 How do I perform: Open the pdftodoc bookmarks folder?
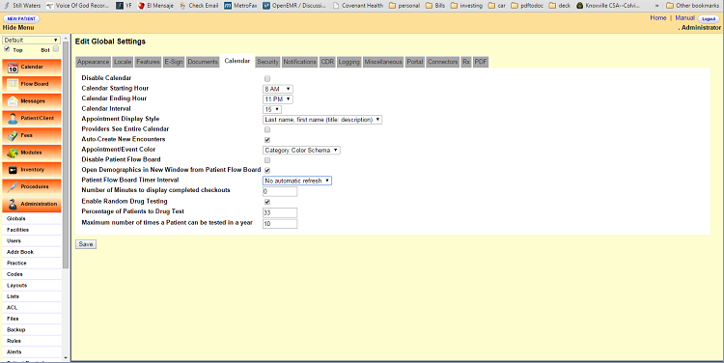527,6
